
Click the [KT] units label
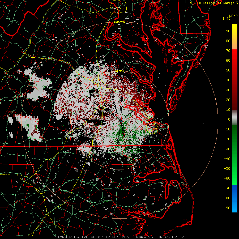[227, 18]
